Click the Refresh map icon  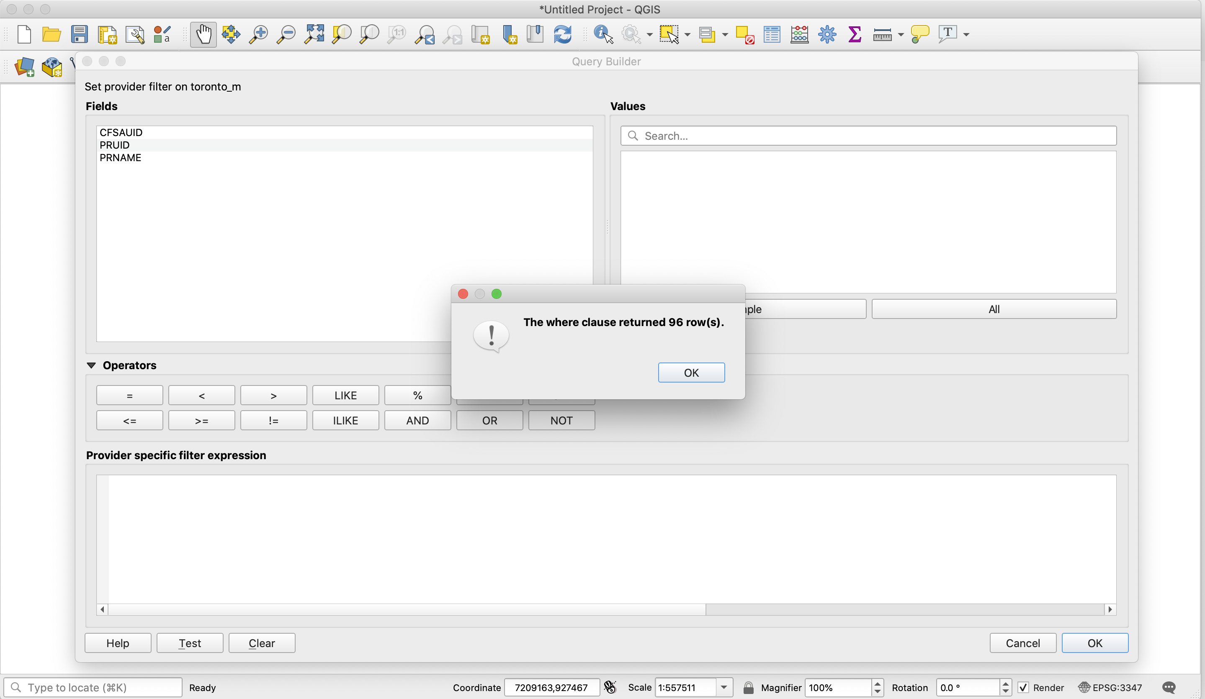pyautogui.click(x=562, y=34)
